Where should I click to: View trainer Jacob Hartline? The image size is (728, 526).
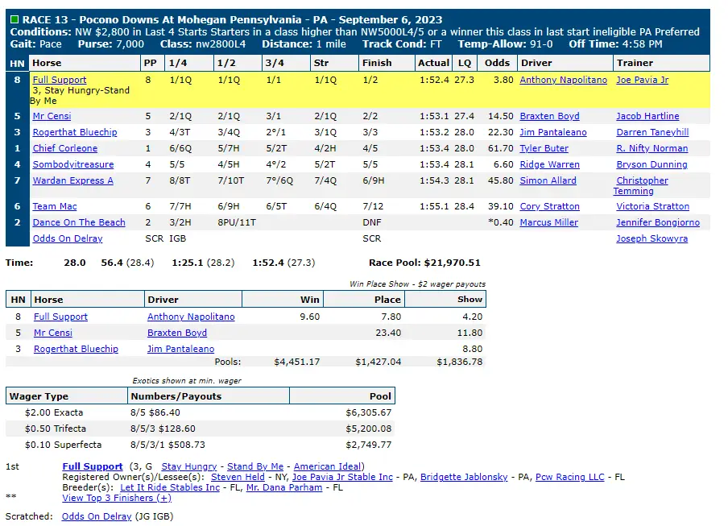(x=647, y=116)
